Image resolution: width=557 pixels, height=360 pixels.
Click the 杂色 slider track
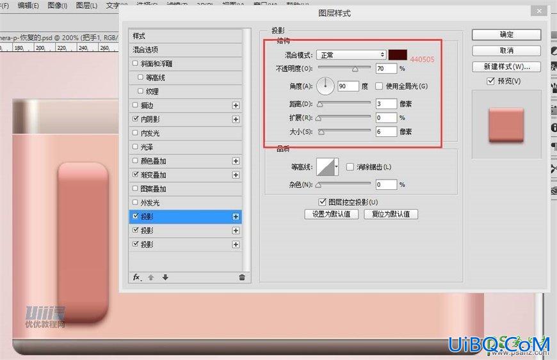pos(344,184)
